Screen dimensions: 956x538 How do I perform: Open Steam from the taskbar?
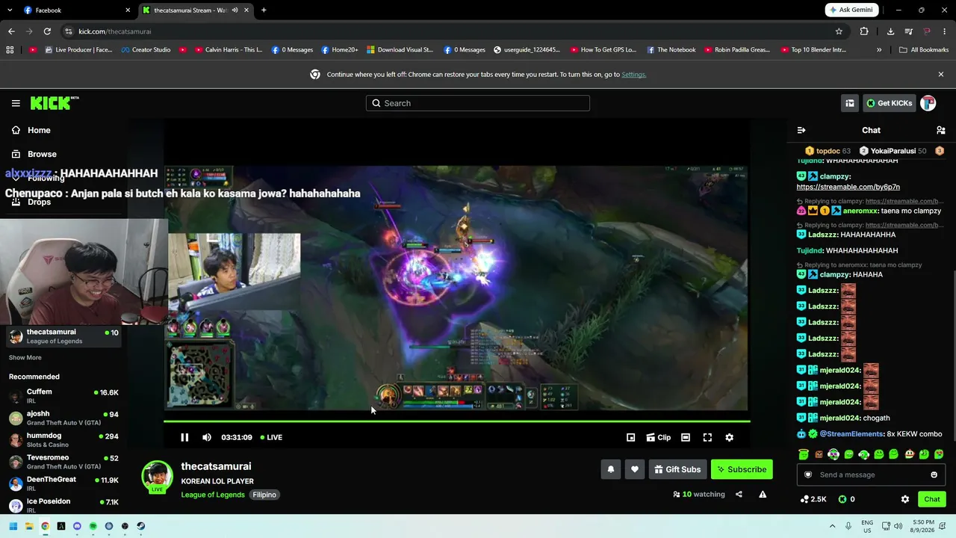tap(140, 526)
